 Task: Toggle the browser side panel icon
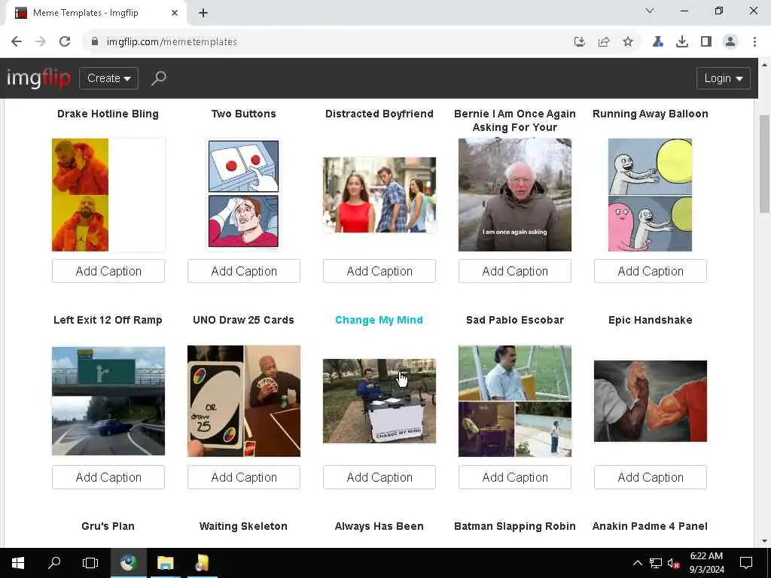point(706,42)
